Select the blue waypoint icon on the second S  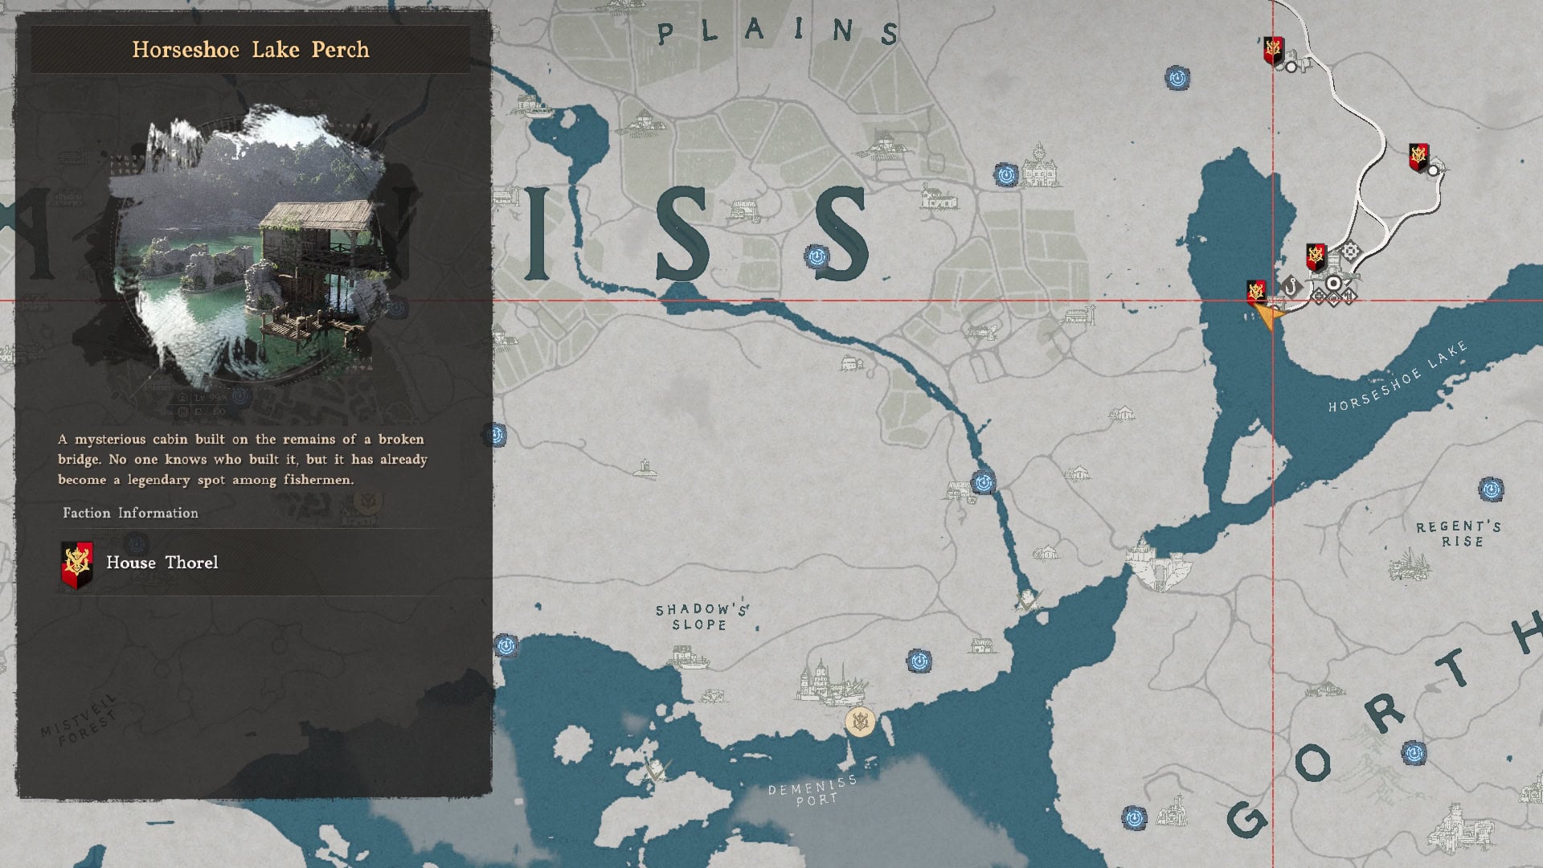[x=817, y=256]
